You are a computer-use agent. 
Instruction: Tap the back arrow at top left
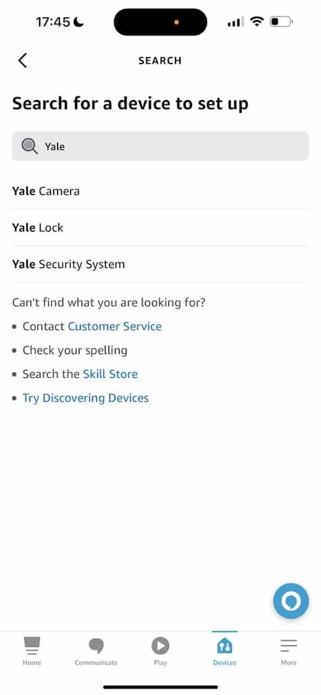click(x=22, y=60)
